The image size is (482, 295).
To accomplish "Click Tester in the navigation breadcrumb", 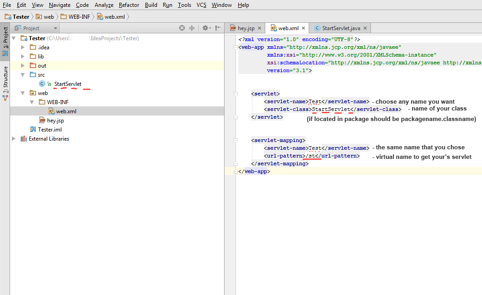I will (x=21, y=17).
